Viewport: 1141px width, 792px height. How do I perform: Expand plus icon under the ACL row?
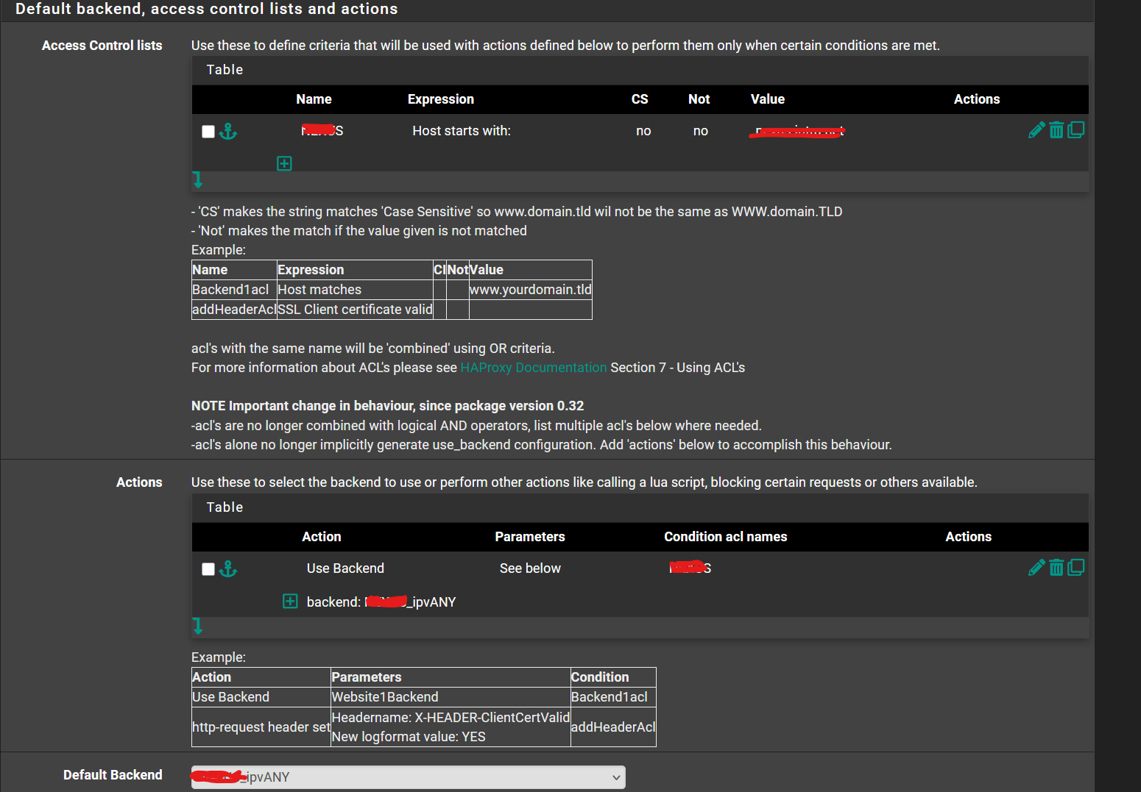coord(284,163)
